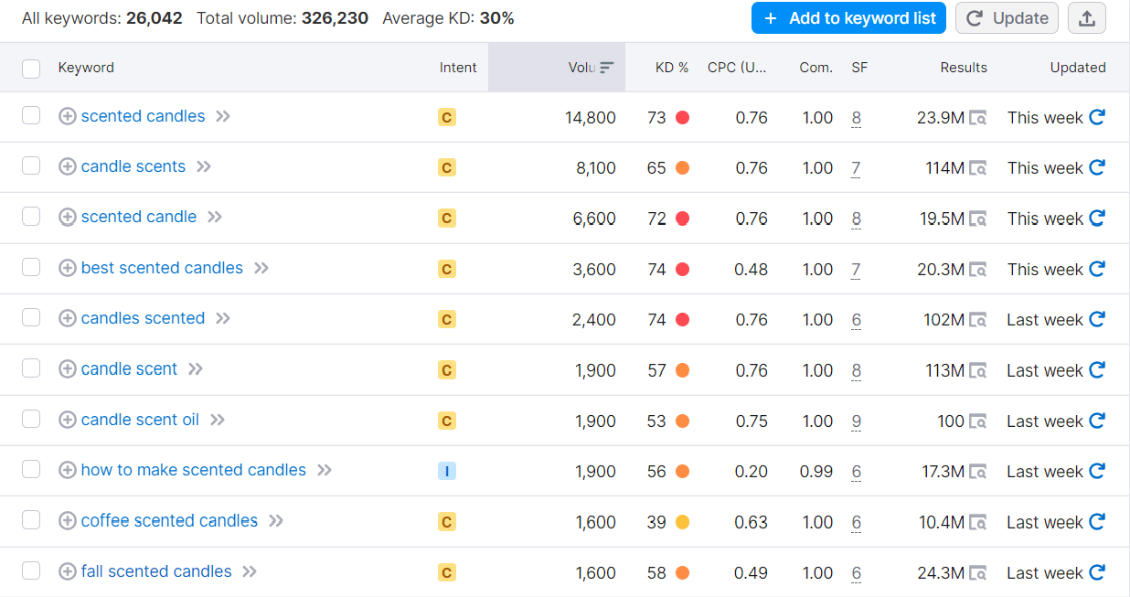Click the KD % column header
The width and height of the screenshot is (1130, 597).
click(670, 67)
